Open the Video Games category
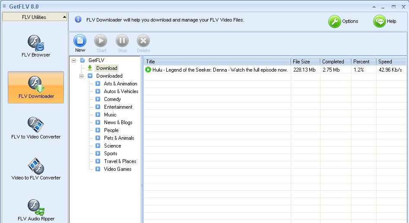The height and width of the screenshot is (223, 409). coord(117,169)
